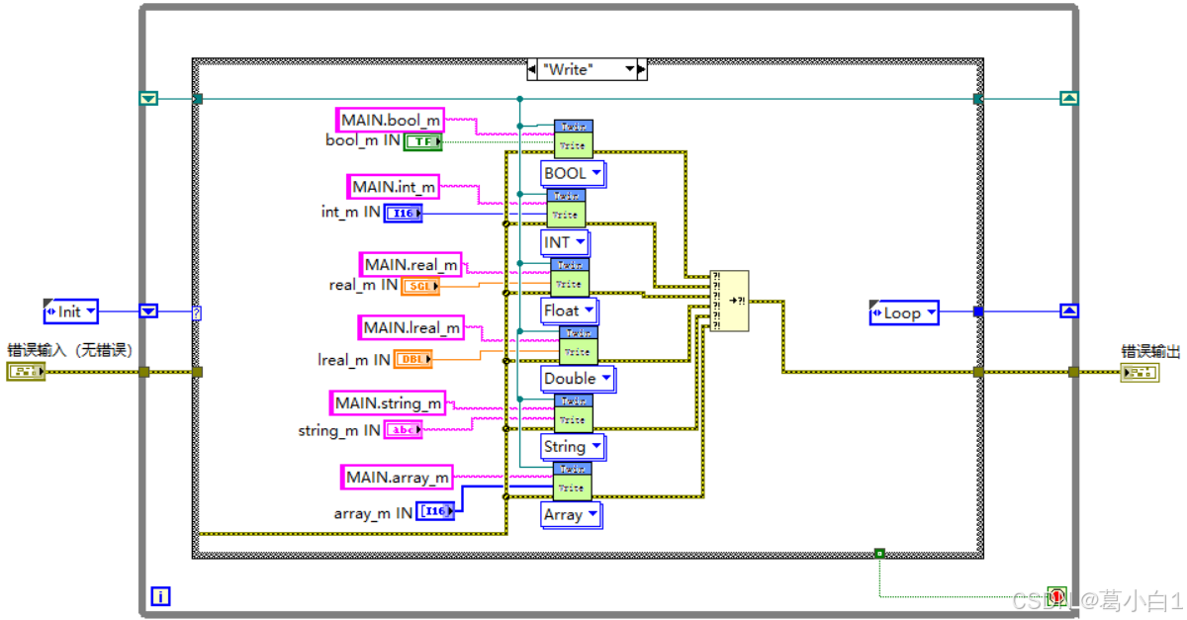
Task: Click the 错误输入 error input terminal
Action: (27, 371)
